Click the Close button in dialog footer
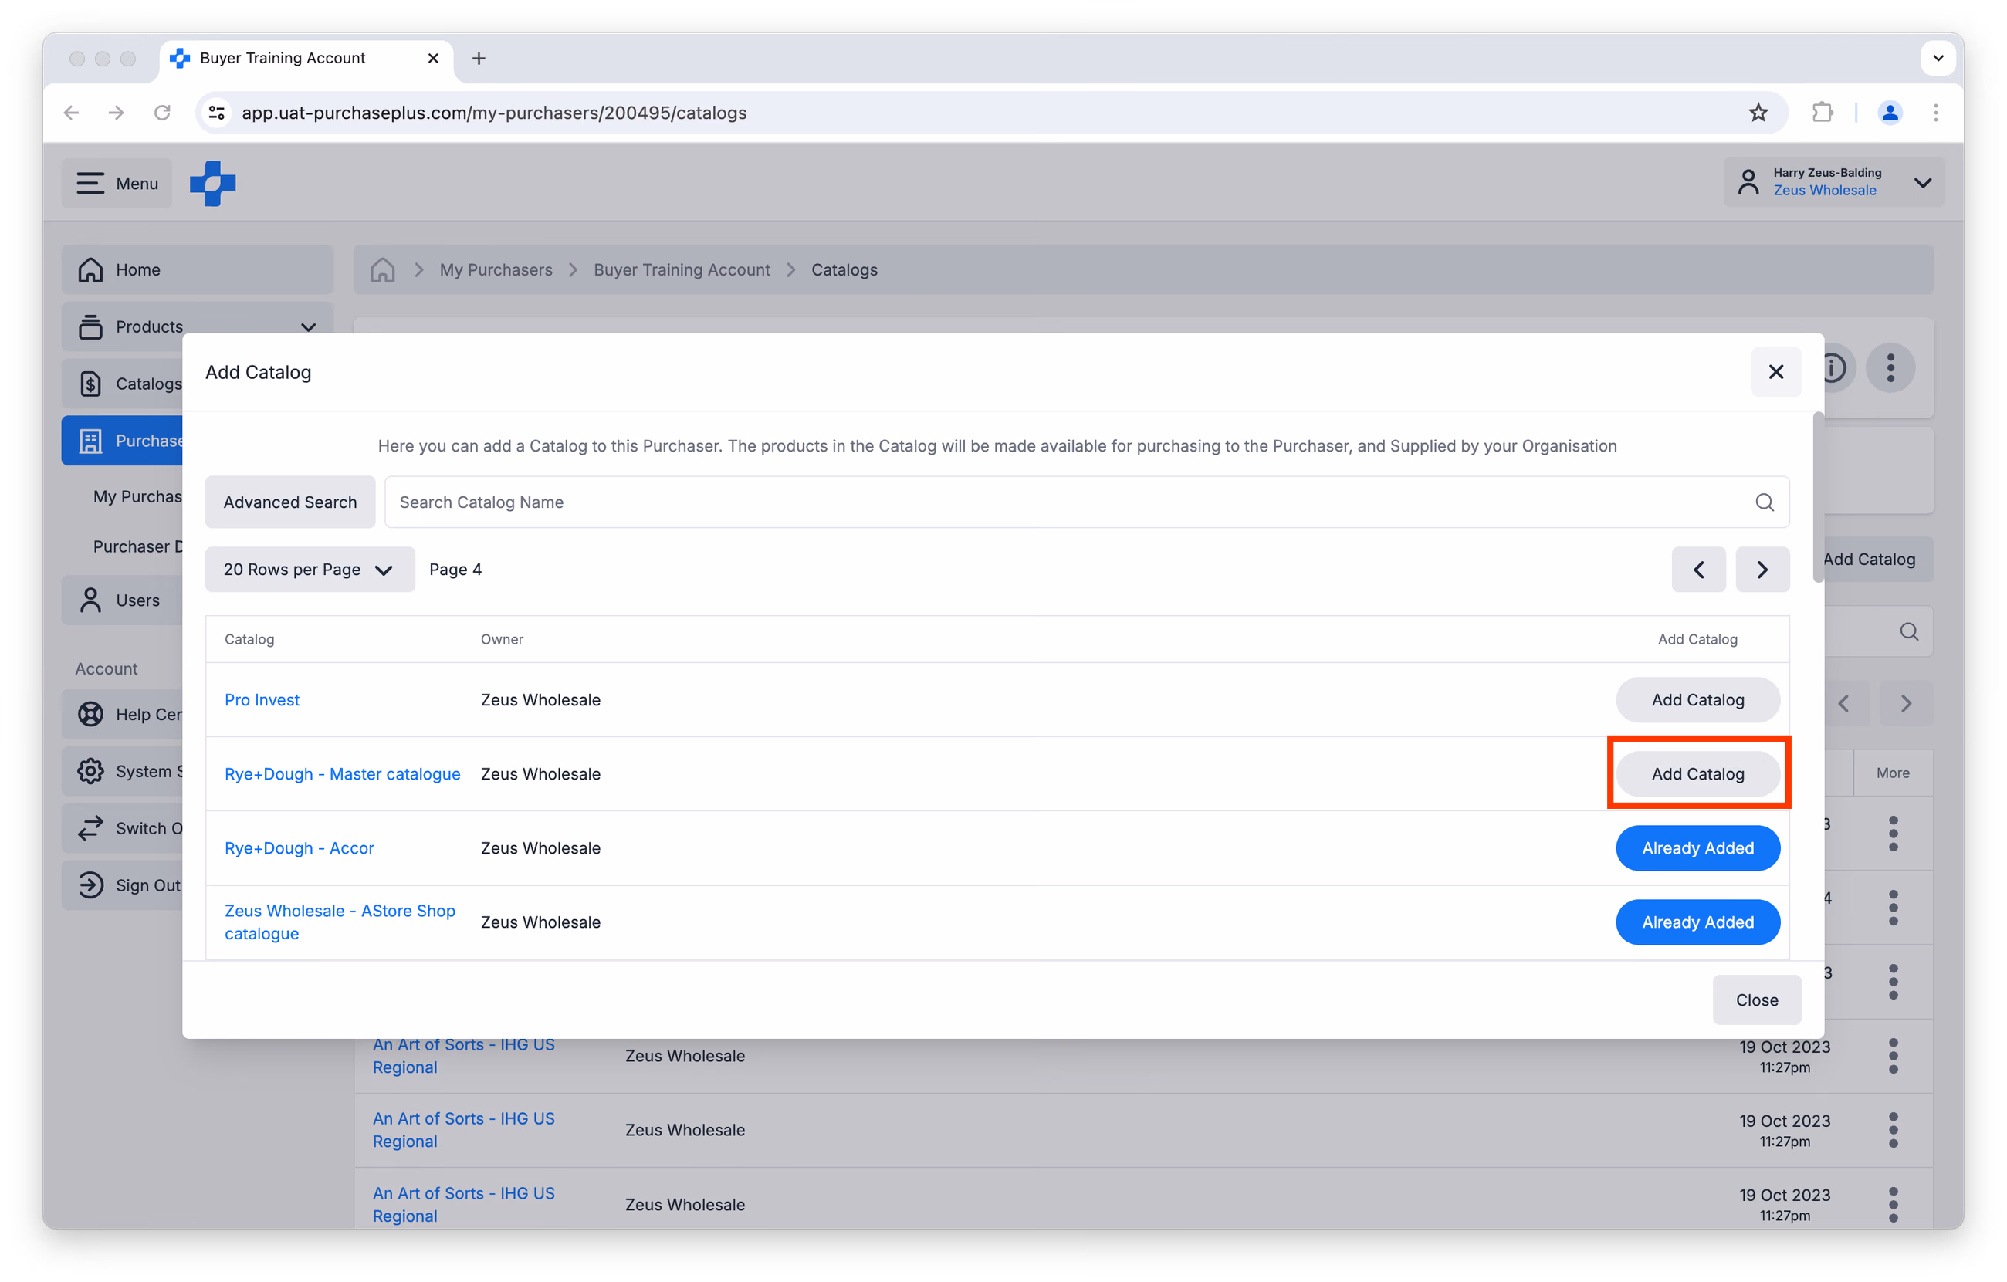The image size is (2007, 1282). pyautogui.click(x=1757, y=1000)
